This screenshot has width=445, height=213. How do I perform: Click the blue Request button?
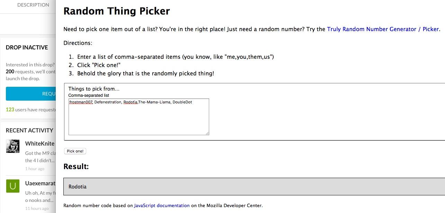point(31,94)
